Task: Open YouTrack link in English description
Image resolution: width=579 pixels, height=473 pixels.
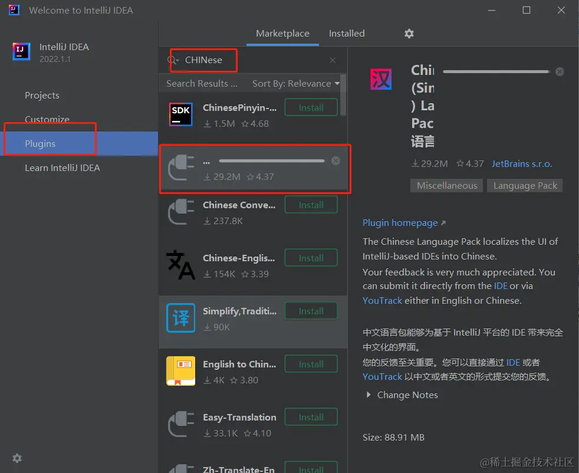Action: [382, 301]
